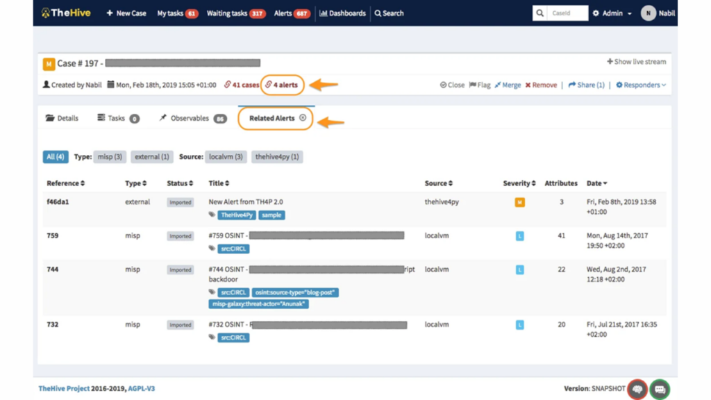The width and height of the screenshot is (711, 400).
Task: Show live stream panel
Action: click(x=636, y=62)
